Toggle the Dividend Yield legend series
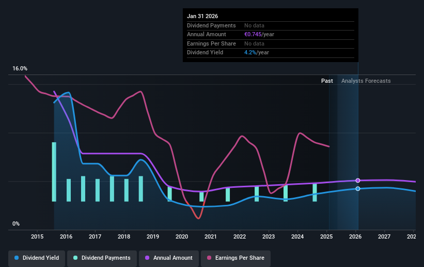This screenshot has width=424, height=267. pos(37,258)
